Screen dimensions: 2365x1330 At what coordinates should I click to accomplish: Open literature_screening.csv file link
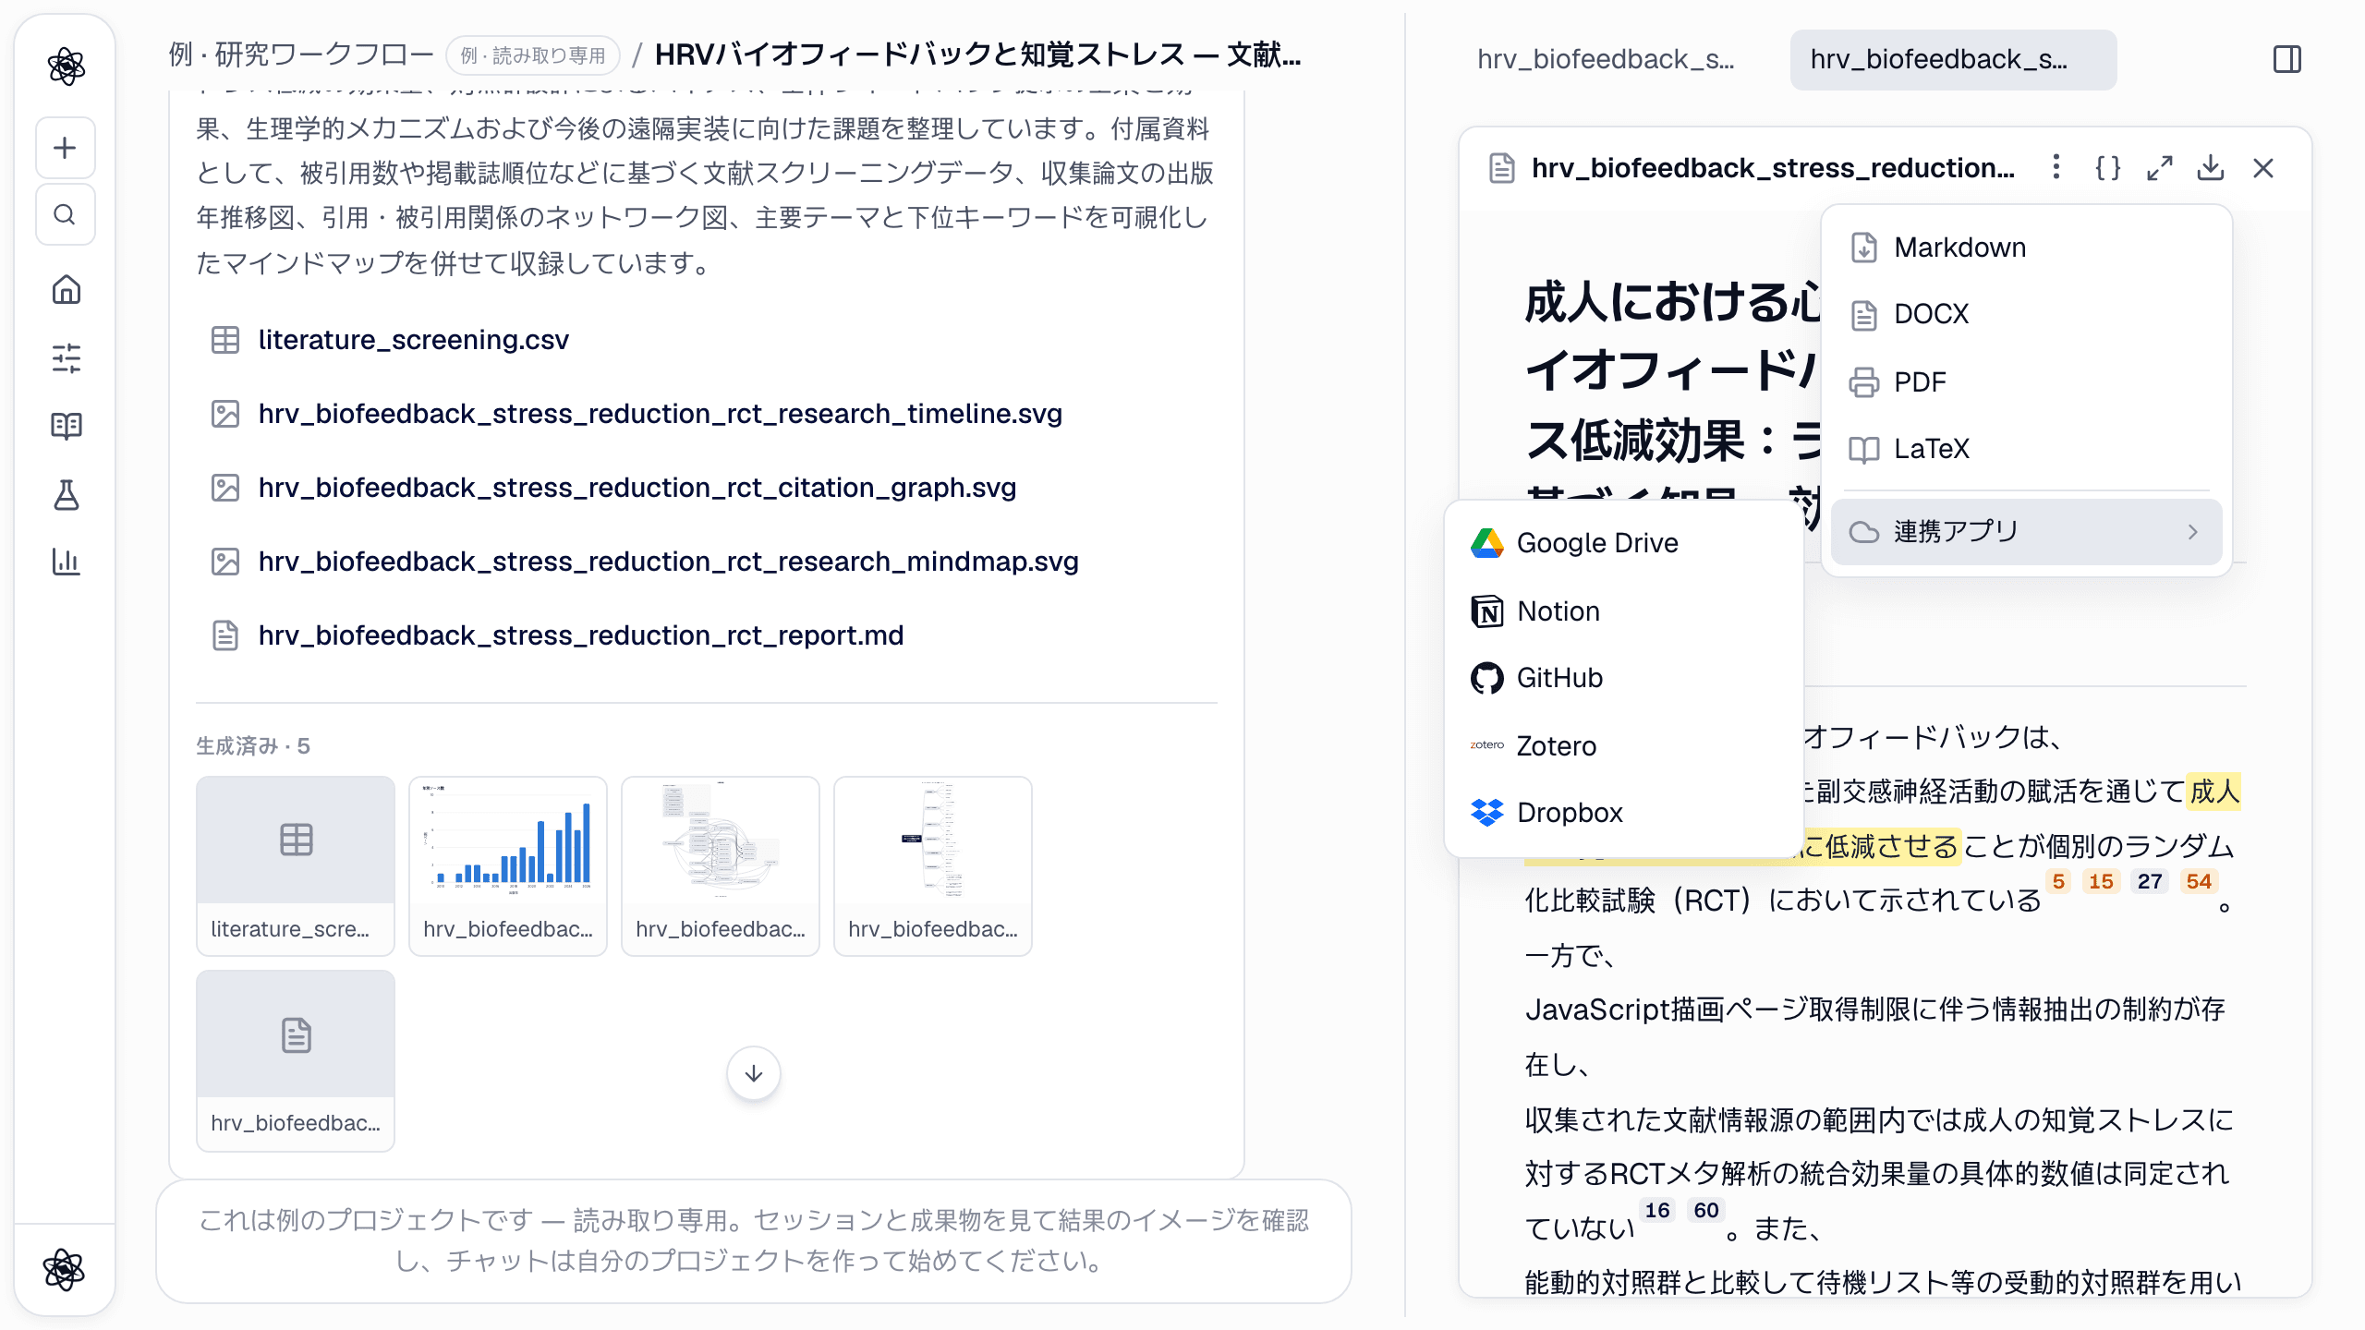(x=413, y=340)
